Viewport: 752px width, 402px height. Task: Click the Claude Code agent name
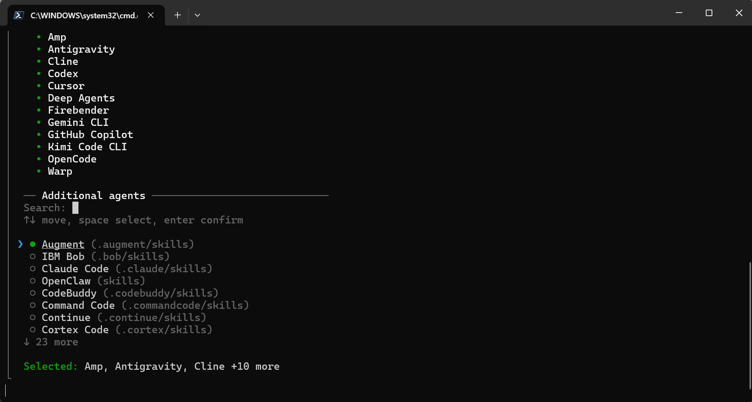click(x=75, y=269)
